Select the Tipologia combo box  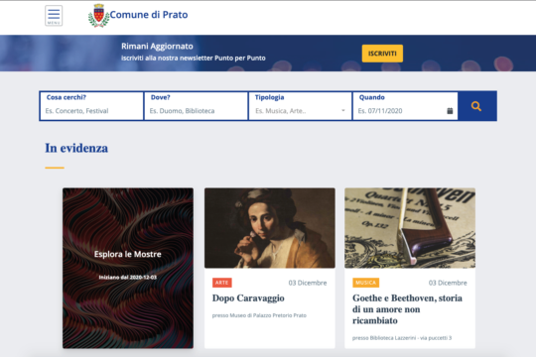click(x=300, y=106)
